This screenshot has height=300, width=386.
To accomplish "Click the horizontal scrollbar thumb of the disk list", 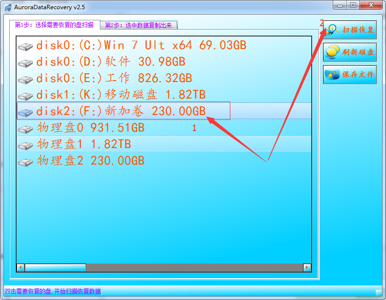I will pyautogui.click(x=55, y=267).
